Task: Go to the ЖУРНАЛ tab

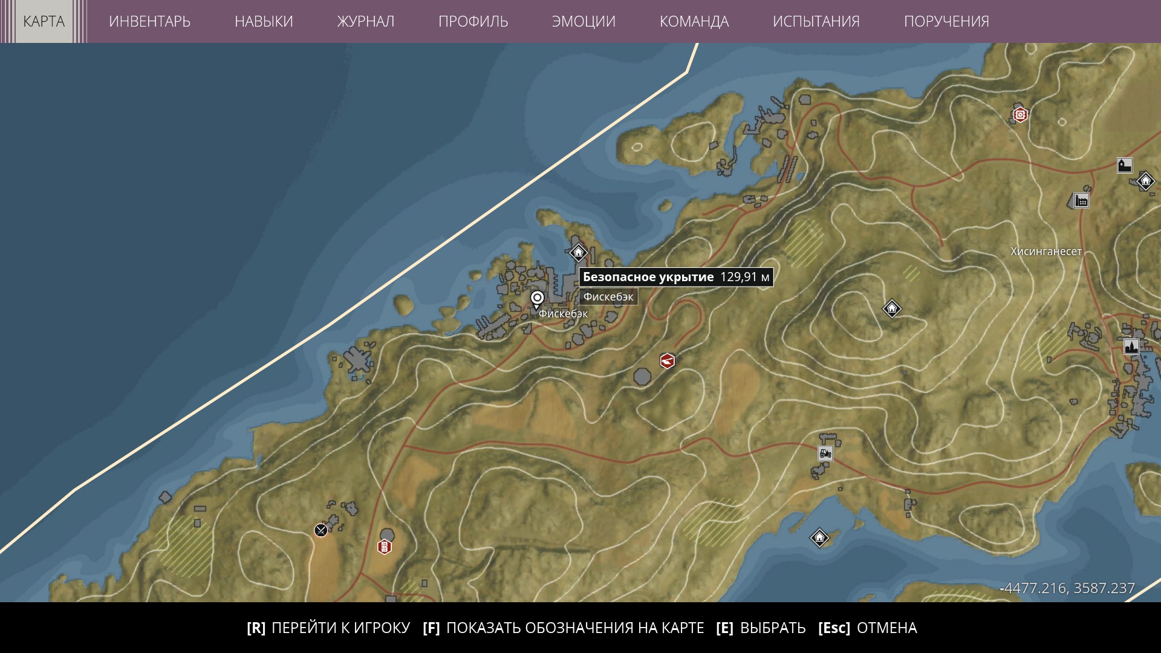Action: pos(365,21)
